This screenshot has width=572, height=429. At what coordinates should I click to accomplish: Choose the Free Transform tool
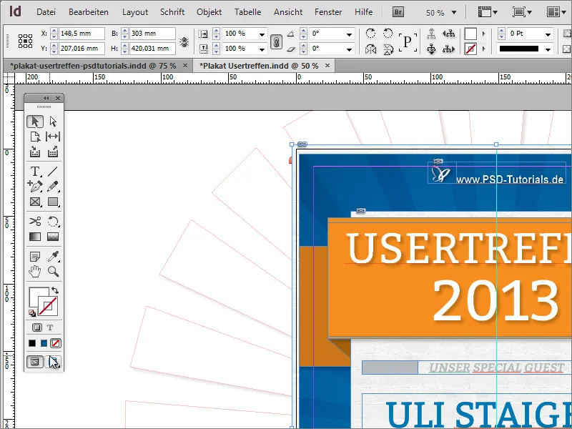coord(53,221)
